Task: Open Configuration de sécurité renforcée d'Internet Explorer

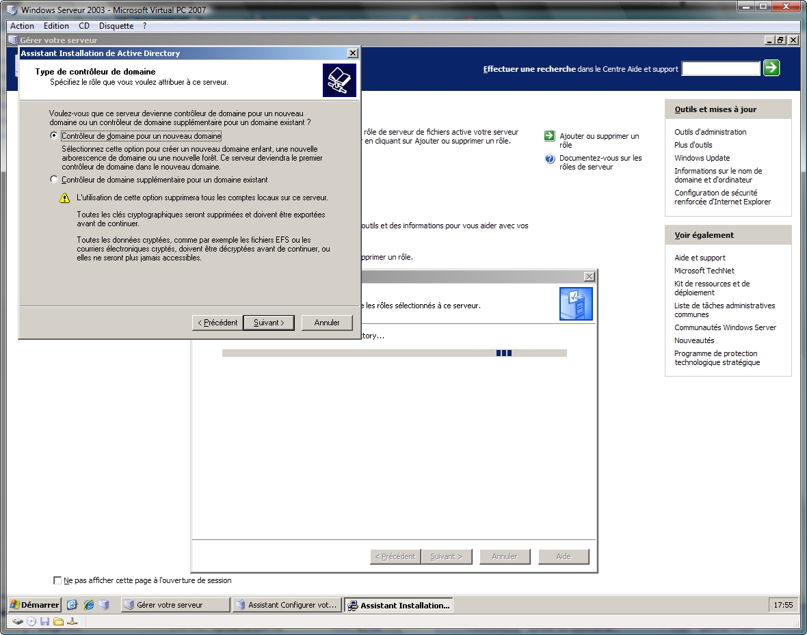Action: (723, 197)
